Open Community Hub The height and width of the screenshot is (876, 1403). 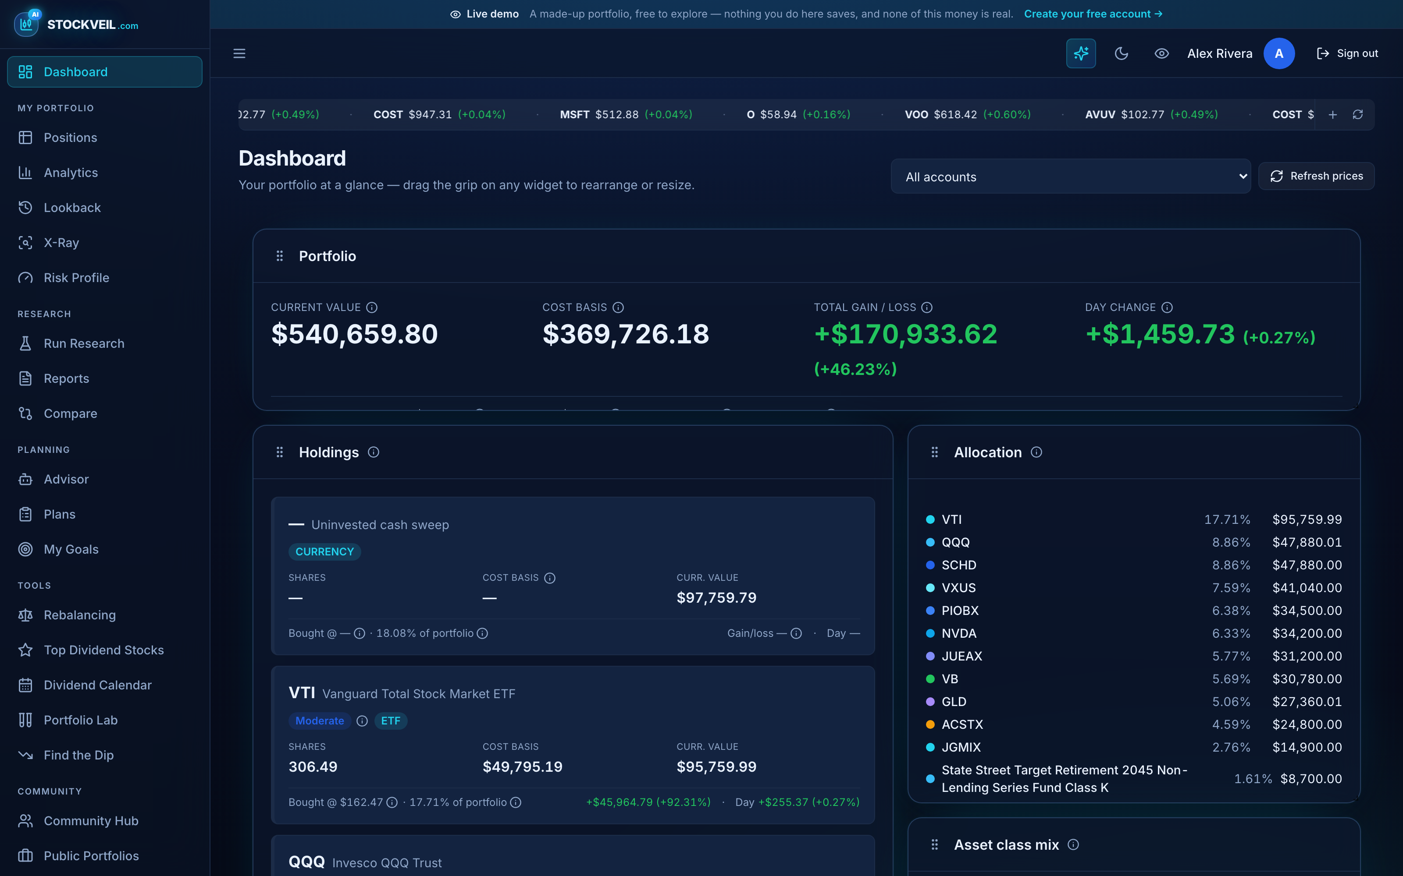[x=104, y=821]
